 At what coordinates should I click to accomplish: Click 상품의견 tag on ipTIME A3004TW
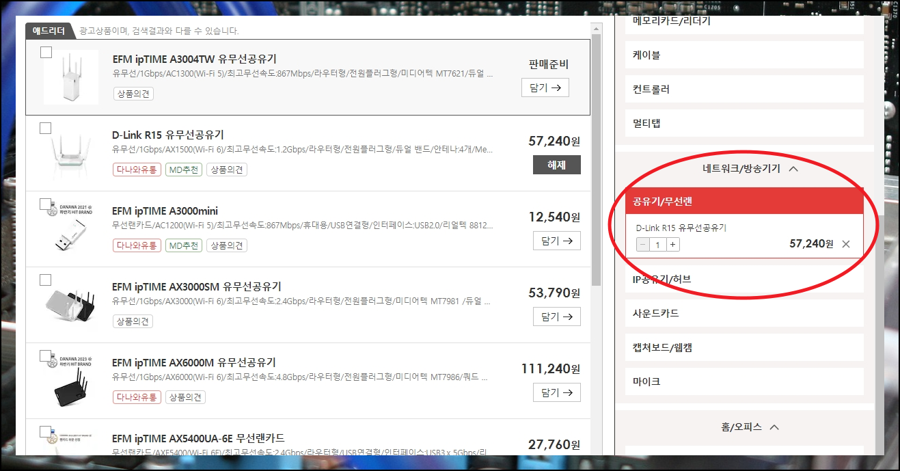click(x=133, y=94)
